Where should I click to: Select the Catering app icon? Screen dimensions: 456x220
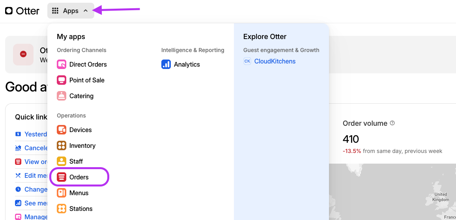62,96
